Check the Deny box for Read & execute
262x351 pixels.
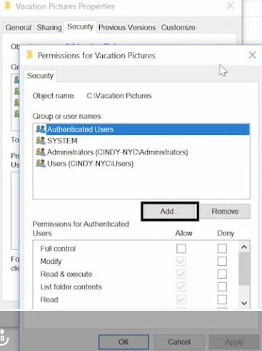click(222, 274)
